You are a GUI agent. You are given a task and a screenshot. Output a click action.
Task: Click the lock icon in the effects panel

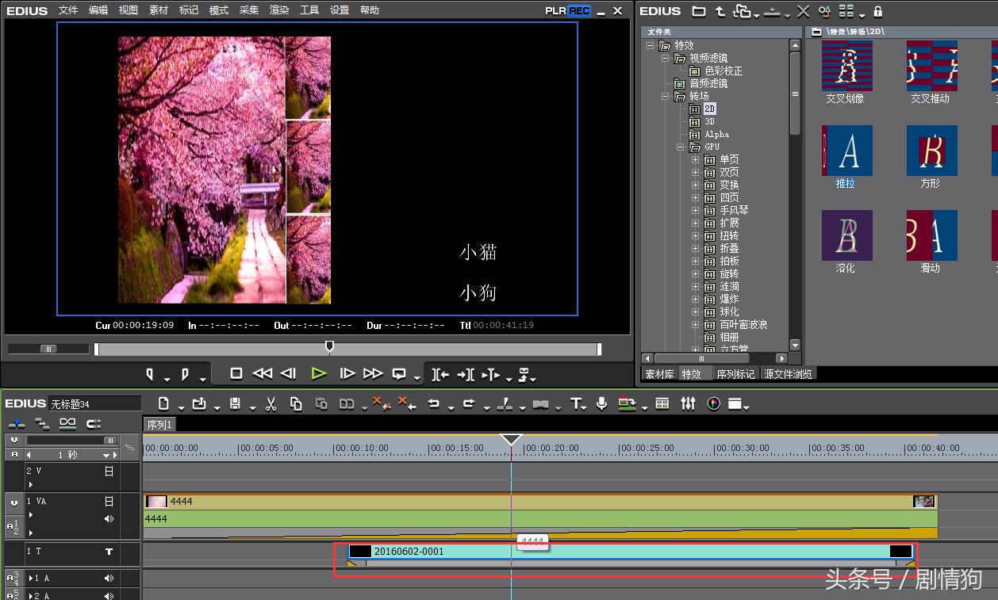(877, 11)
